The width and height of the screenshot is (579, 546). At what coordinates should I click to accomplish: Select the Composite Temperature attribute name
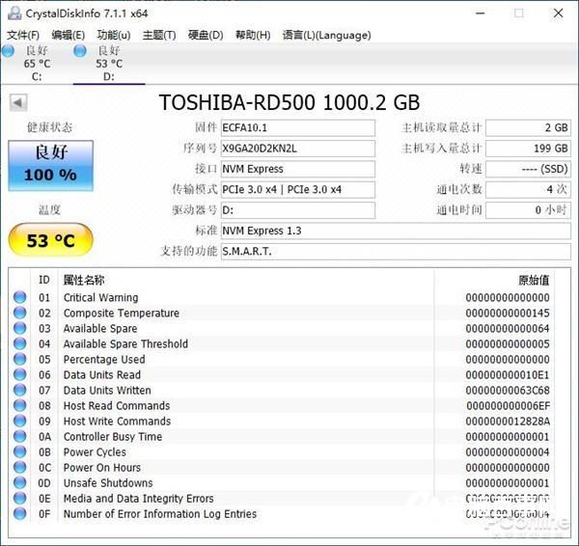tap(122, 314)
